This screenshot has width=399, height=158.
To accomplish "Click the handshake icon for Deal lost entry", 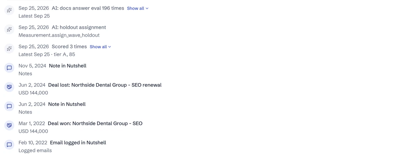I will 9,87.
